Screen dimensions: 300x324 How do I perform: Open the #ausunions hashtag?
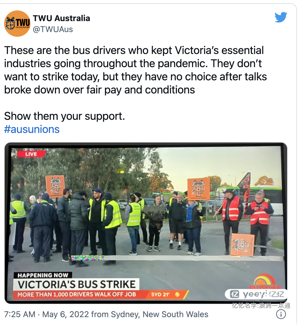[x=32, y=129]
